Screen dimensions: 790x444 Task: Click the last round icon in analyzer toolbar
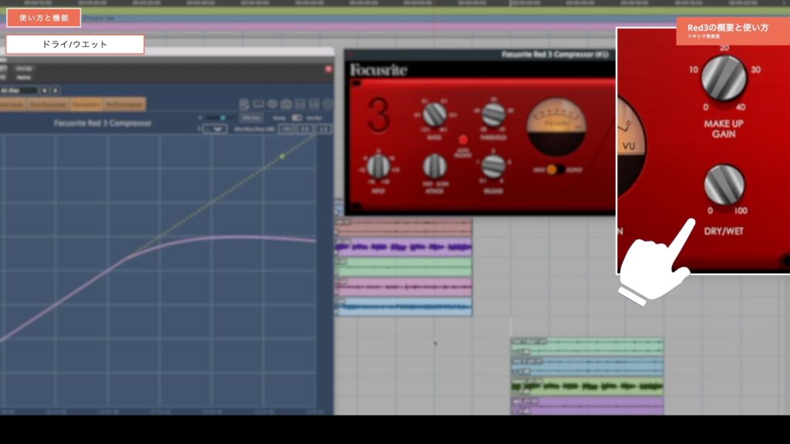pyautogui.click(x=328, y=104)
